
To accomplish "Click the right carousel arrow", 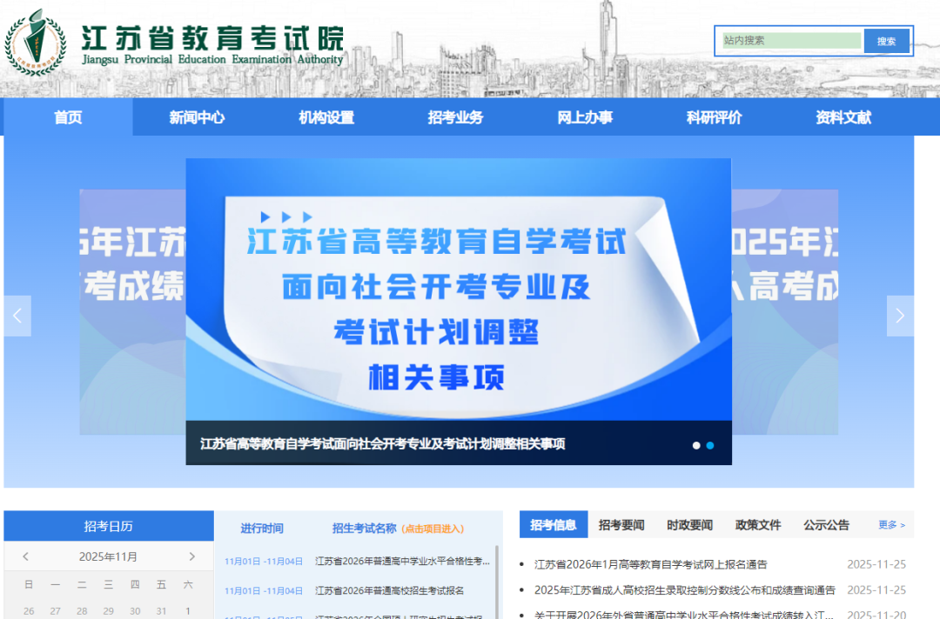I will (901, 316).
